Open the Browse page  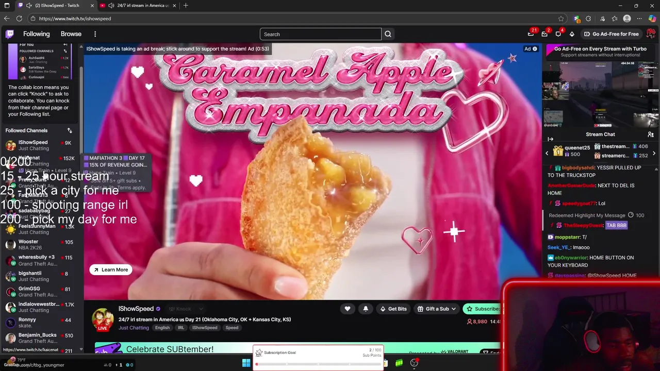pyautogui.click(x=71, y=34)
